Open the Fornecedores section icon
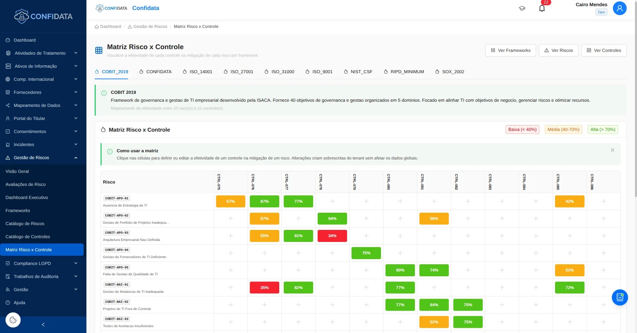 (7, 92)
